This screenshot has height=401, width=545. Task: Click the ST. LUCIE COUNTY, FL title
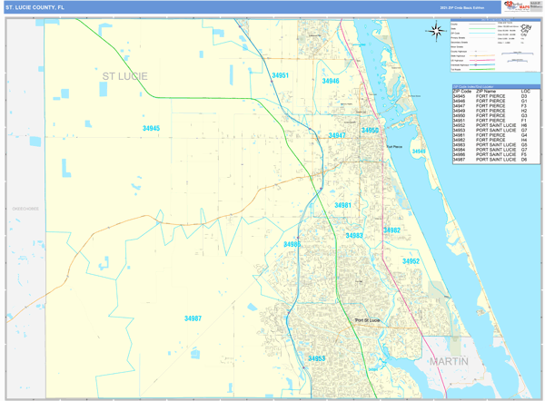(35, 7)
